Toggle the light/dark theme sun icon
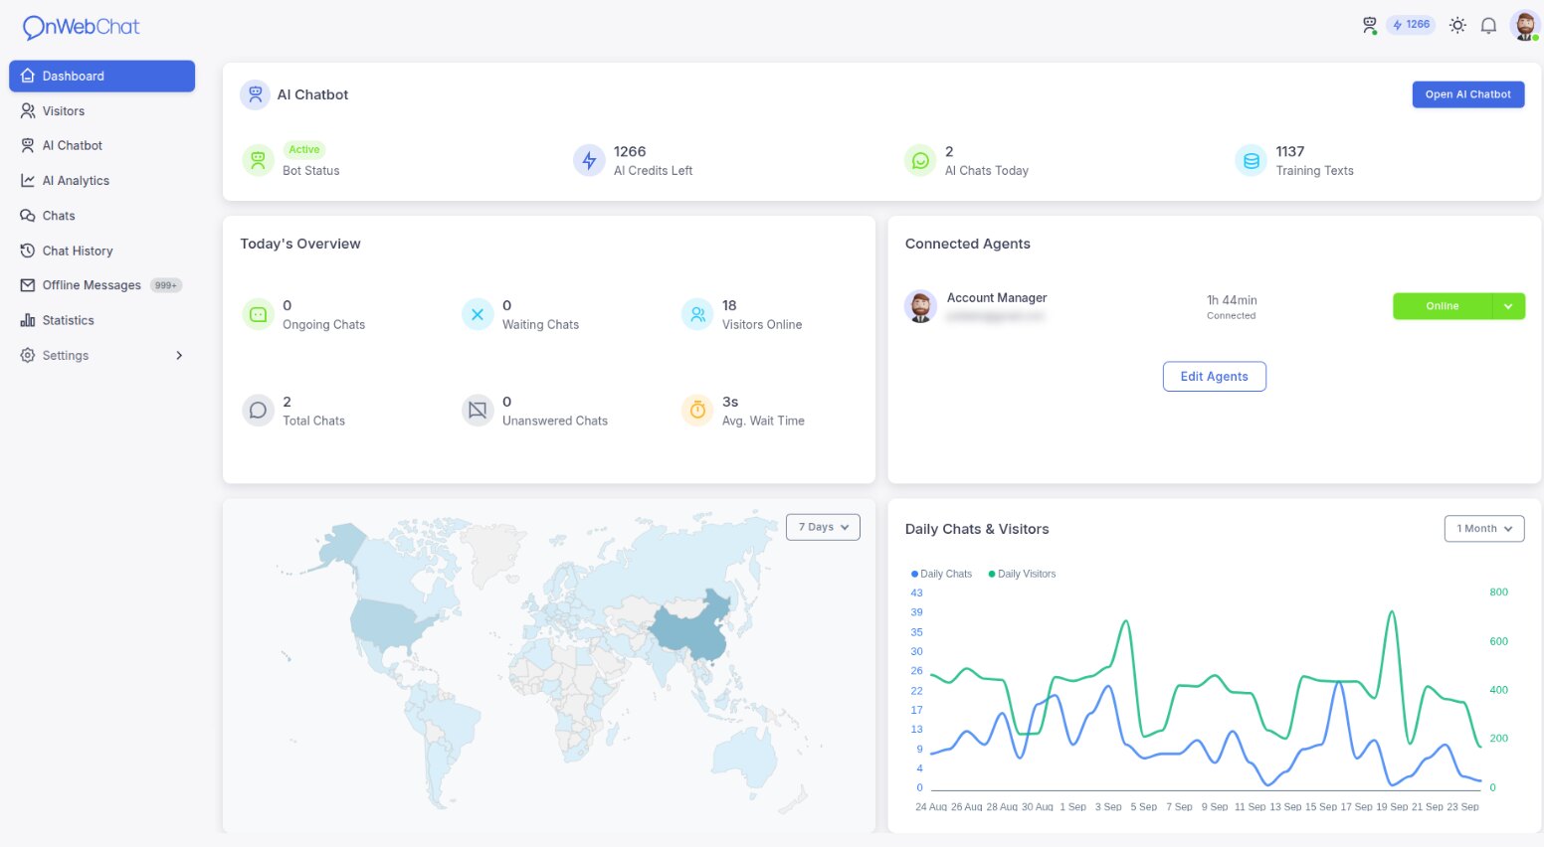Screen dimensions: 1544x847 1457,25
